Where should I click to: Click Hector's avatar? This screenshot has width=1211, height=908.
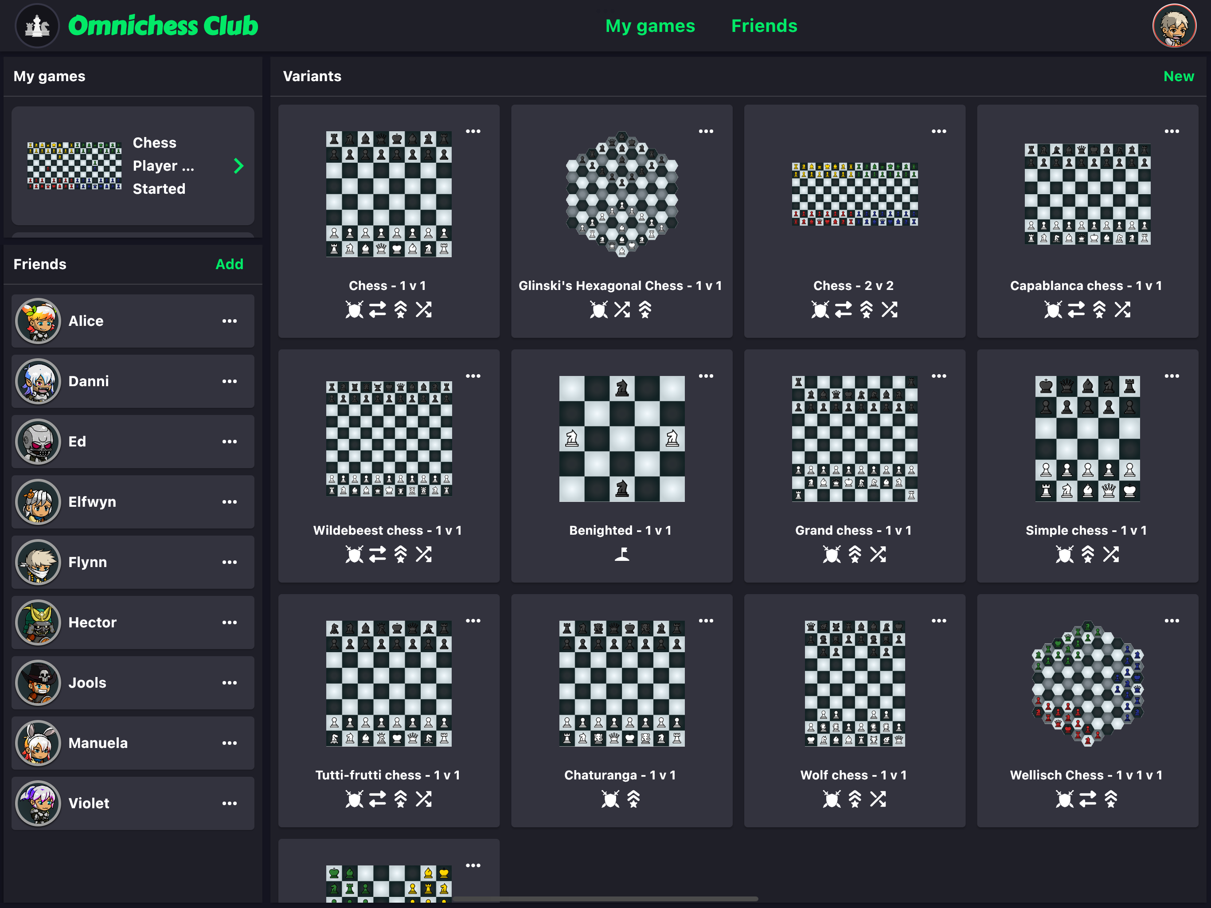click(x=38, y=622)
